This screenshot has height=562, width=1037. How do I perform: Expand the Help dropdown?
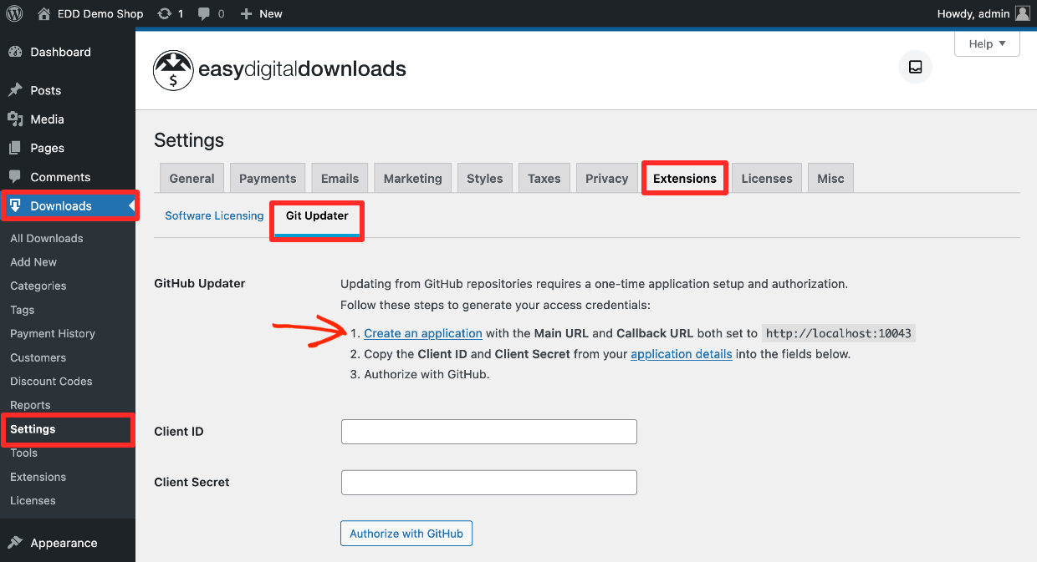987,44
